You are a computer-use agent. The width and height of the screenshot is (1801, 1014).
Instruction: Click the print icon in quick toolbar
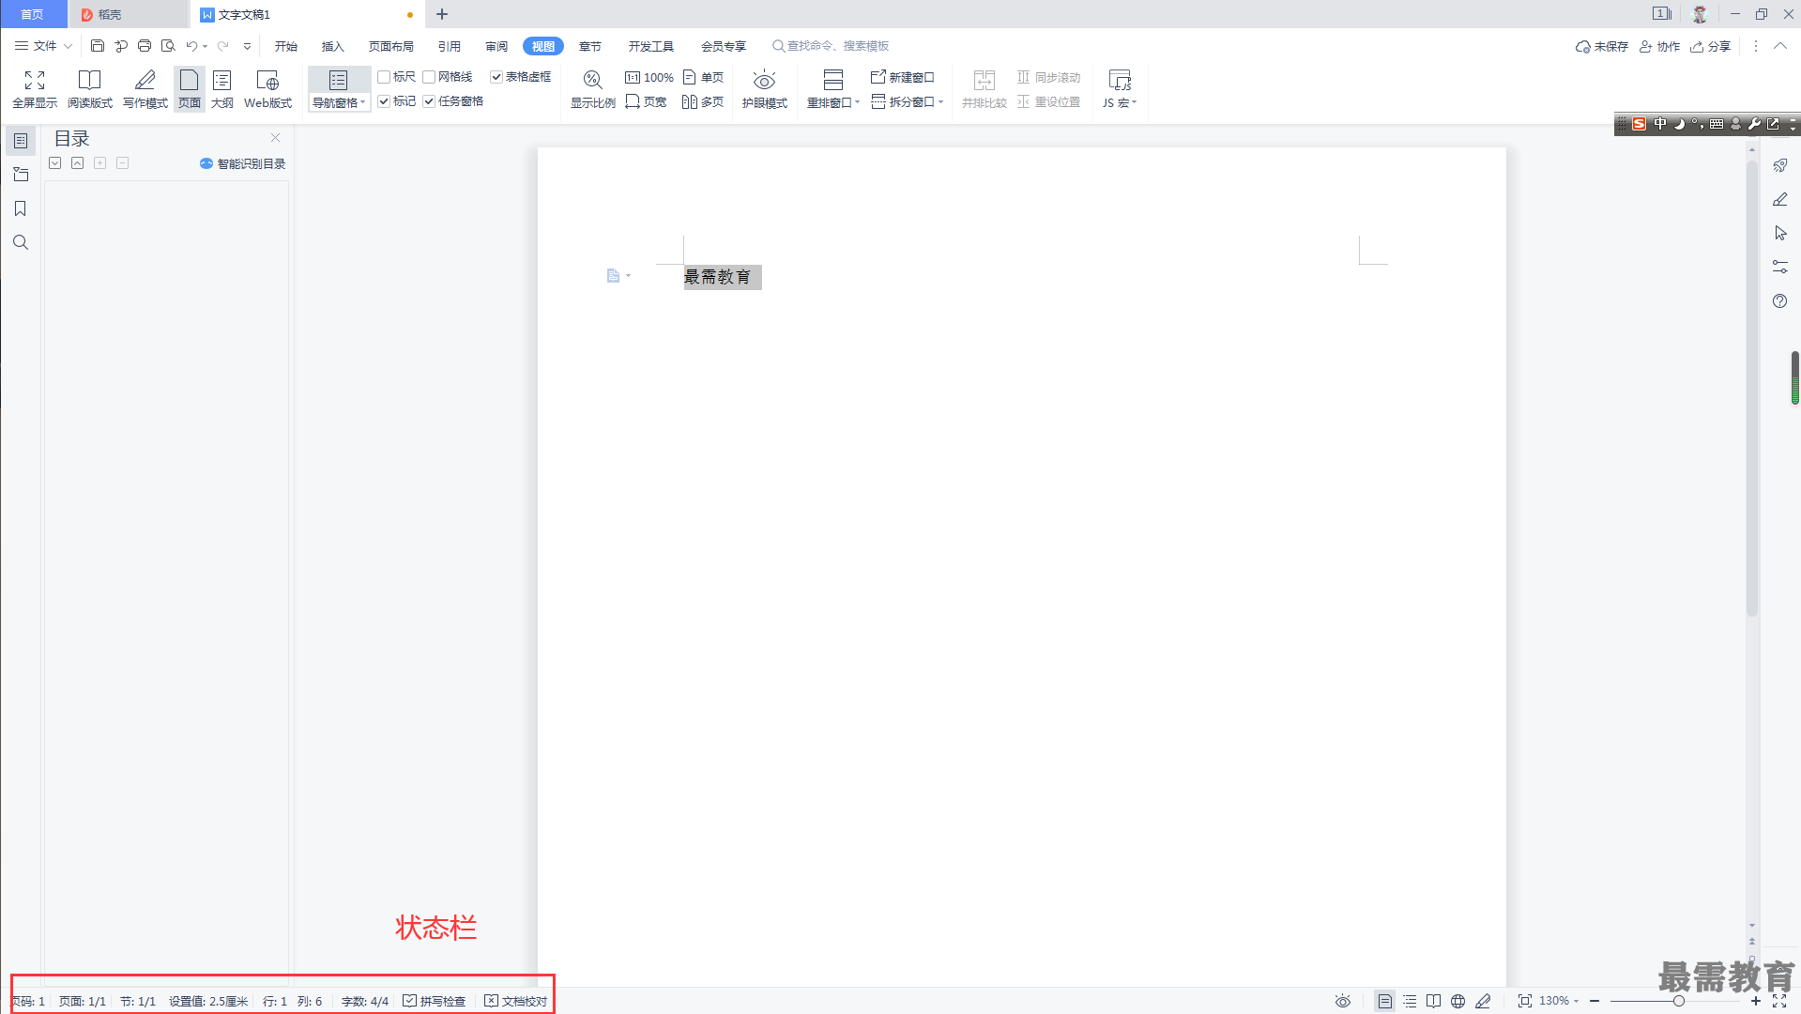pyautogui.click(x=145, y=45)
